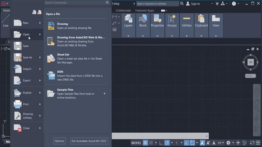Click the Sign In button
Screen dimensions: 262x147
193,4
